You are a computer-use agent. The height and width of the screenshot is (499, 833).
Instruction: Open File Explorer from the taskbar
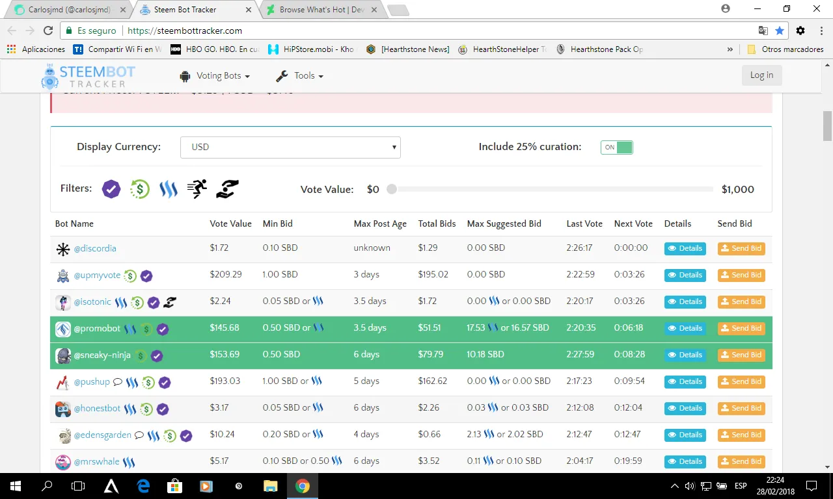[270, 485]
